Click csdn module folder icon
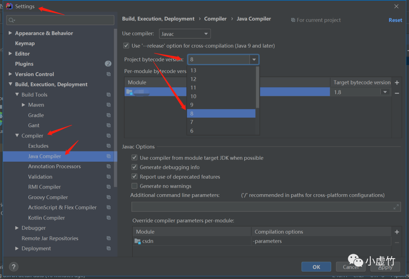This screenshot has height=279, width=409. pos(137,241)
